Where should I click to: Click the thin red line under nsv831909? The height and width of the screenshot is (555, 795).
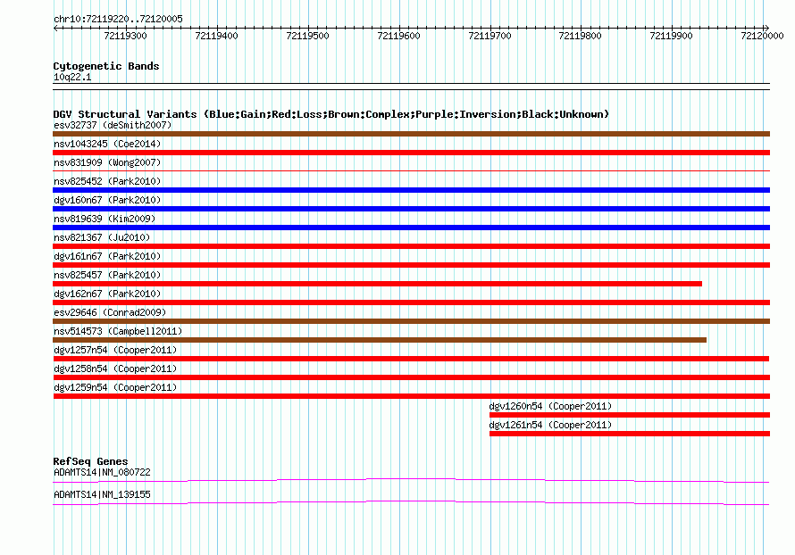click(x=411, y=171)
